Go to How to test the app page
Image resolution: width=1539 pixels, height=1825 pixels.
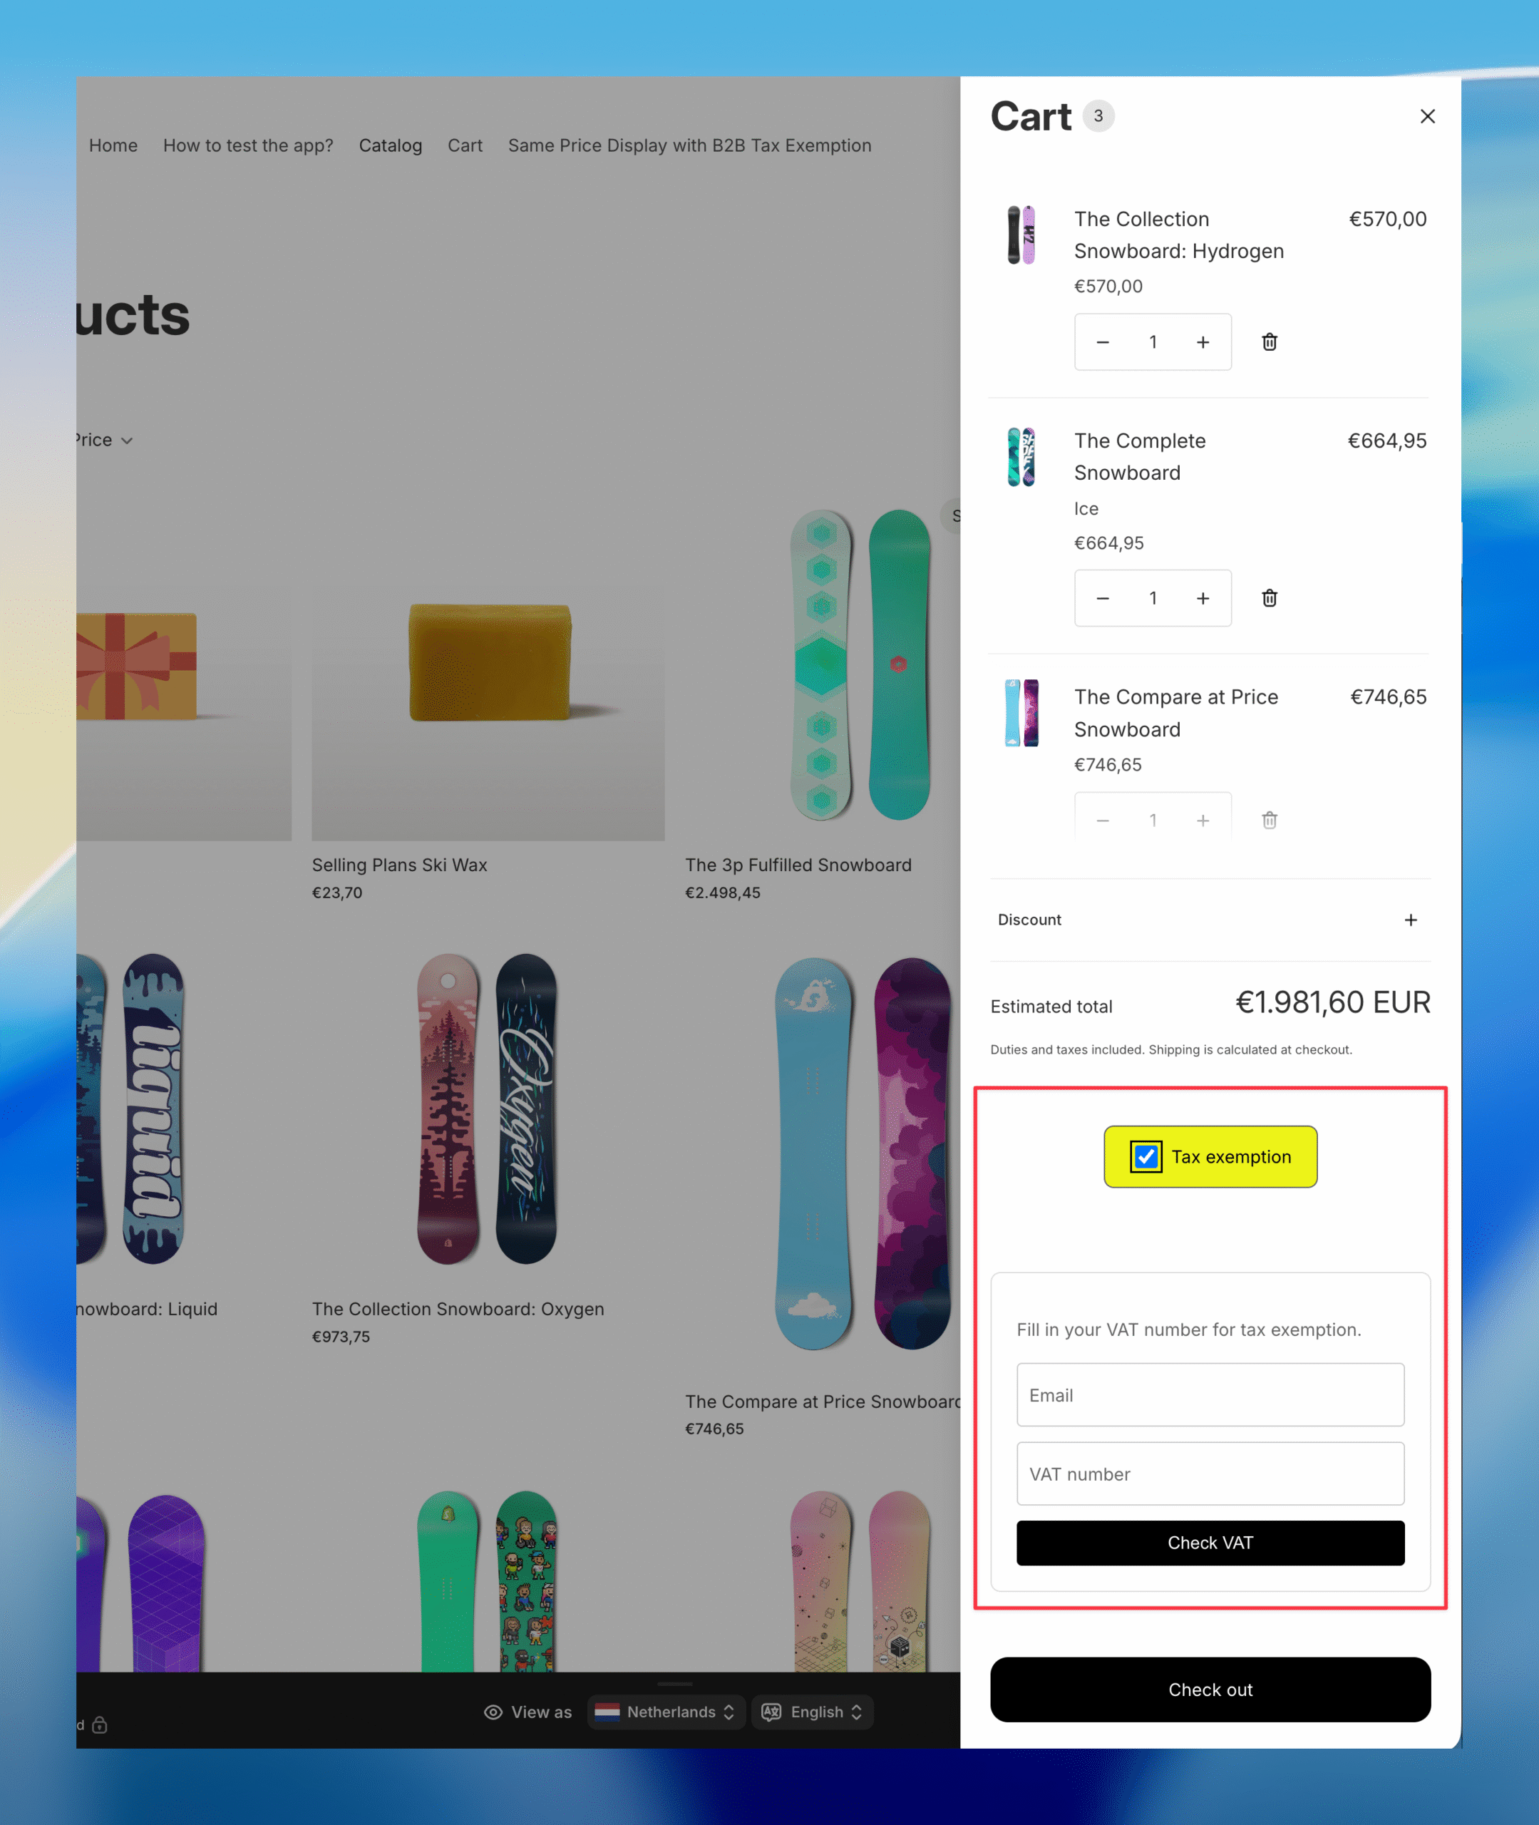[x=248, y=145]
